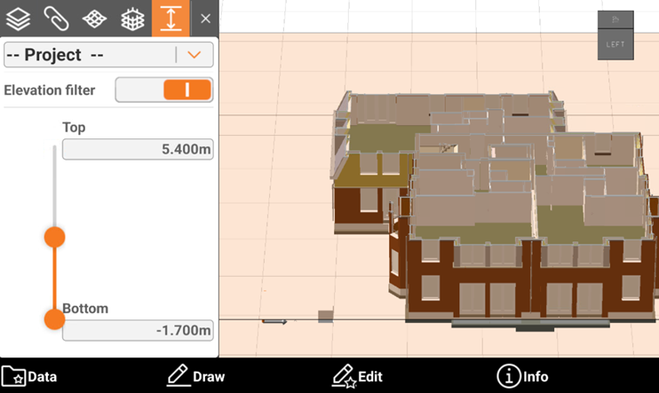Viewport: 659px width, 393px height.
Task: Select the 3D wireframe grid icon
Action: click(133, 18)
